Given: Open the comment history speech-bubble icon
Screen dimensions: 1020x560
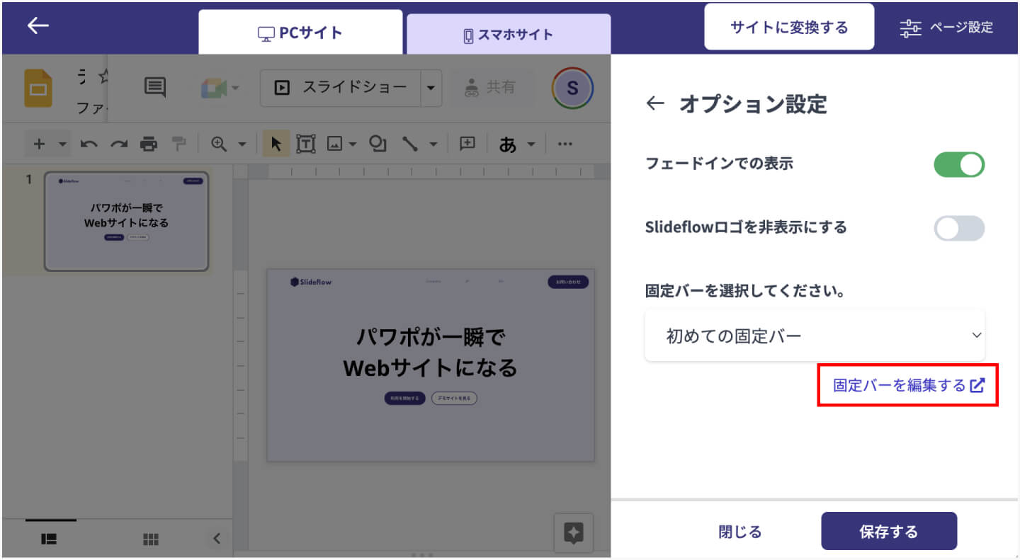Looking at the screenshot, I should 154,87.
